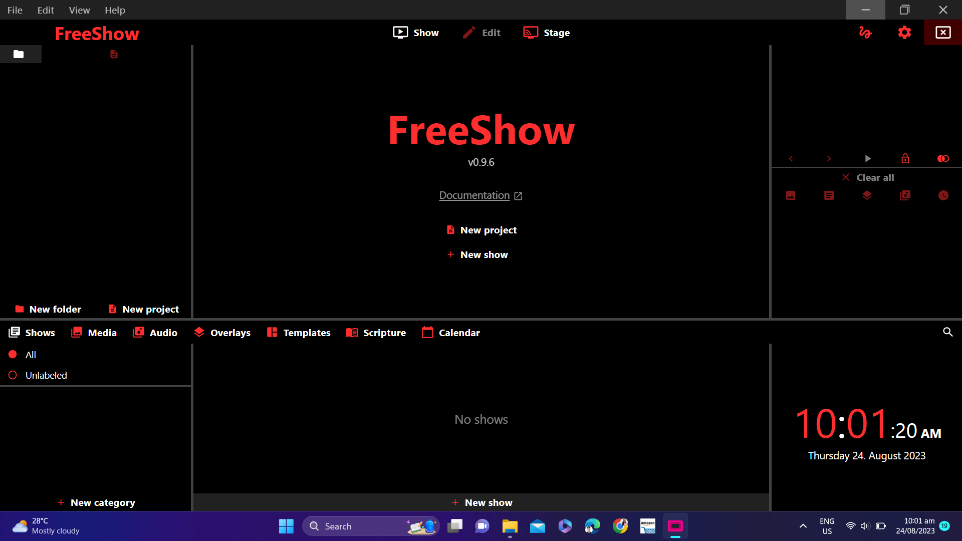This screenshot has width=962, height=541.
Task: Clear the audio output with the music icon
Action: pyautogui.click(x=905, y=195)
